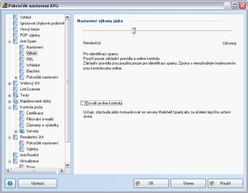Enable the Povolit on-line kontrolu checkbox
The width and height of the screenshot is (248, 193).
83,103
